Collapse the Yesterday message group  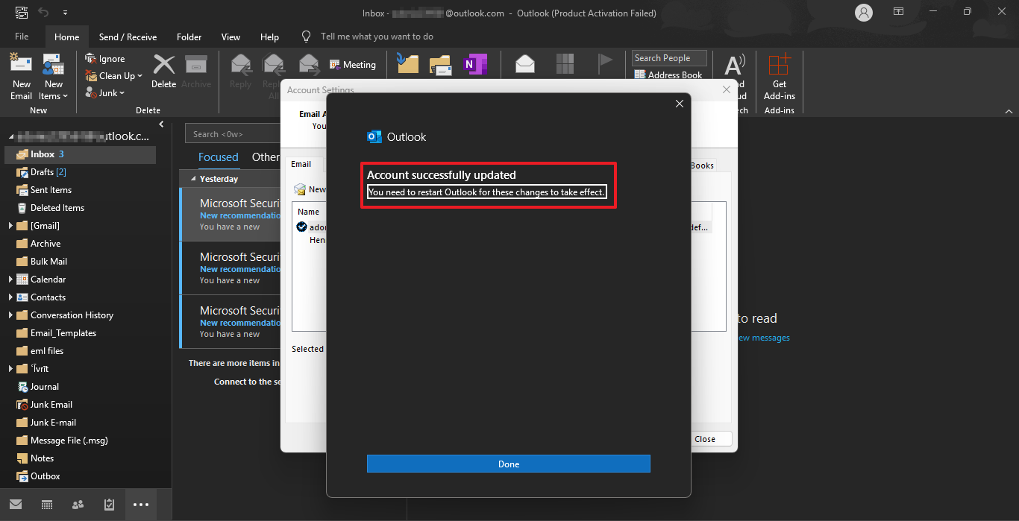tap(193, 179)
